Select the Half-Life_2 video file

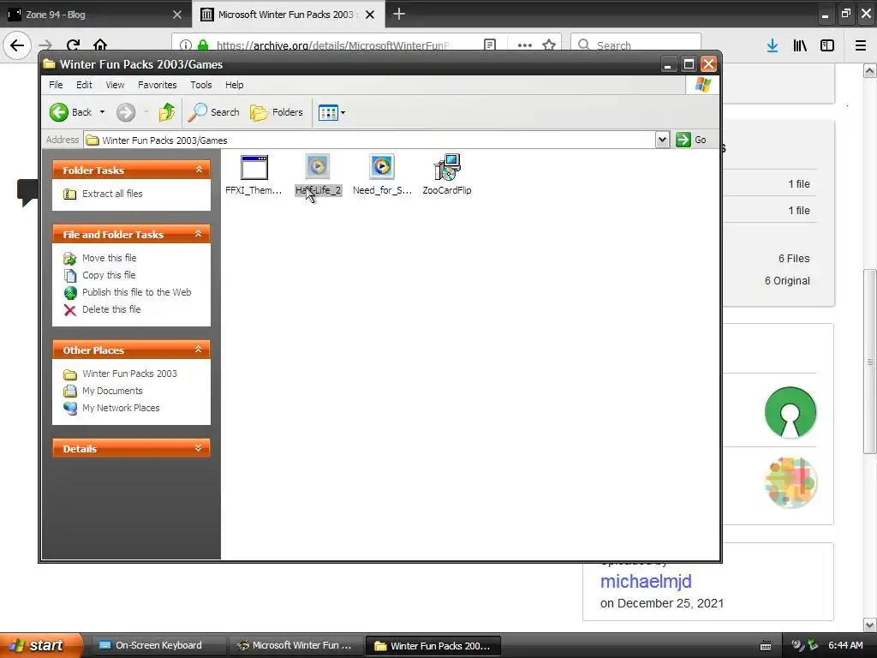(x=318, y=167)
